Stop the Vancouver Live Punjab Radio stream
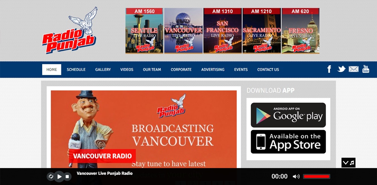 pyautogui.click(x=67, y=177)
